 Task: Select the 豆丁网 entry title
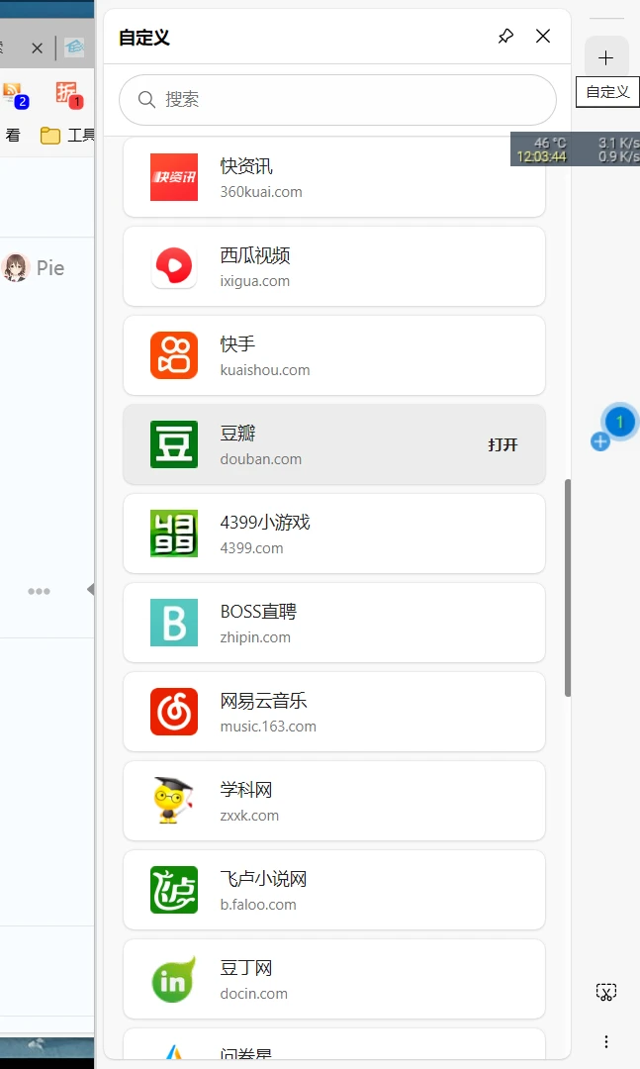[246, 968]
